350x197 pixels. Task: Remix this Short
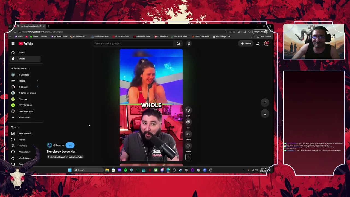(x=188, y=146)
